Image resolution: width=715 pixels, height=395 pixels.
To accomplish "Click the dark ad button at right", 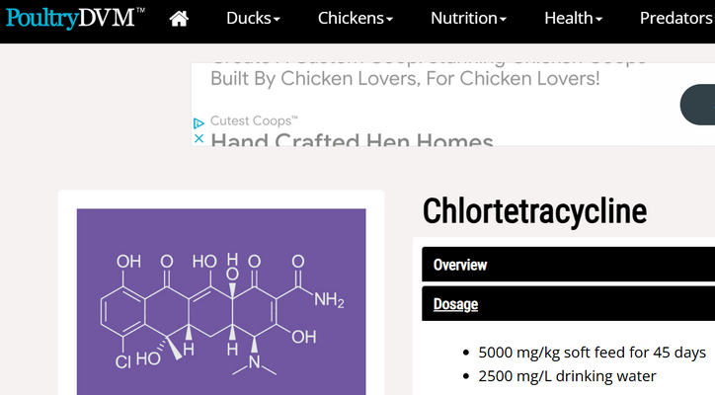I will (697, 105).
